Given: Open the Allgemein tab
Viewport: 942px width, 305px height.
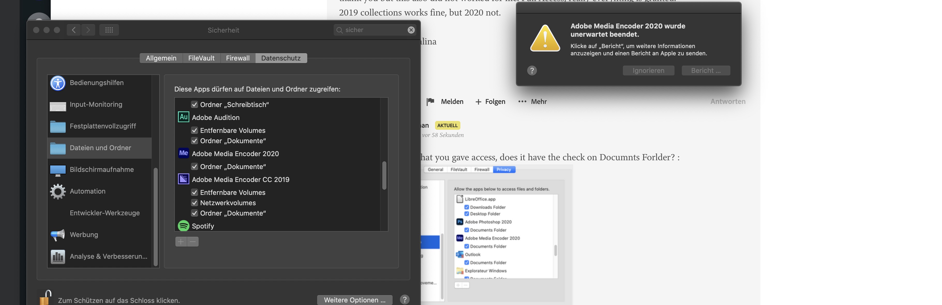Looking at the screenshot, I should pyautogui.click(x=161, y=58).
